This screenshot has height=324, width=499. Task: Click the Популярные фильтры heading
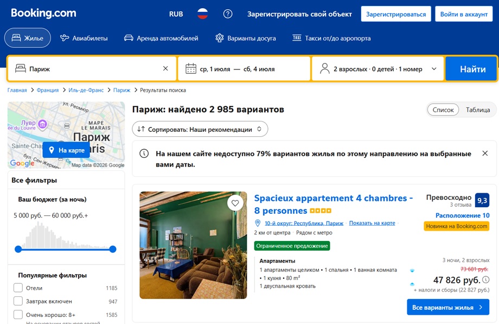52,275
